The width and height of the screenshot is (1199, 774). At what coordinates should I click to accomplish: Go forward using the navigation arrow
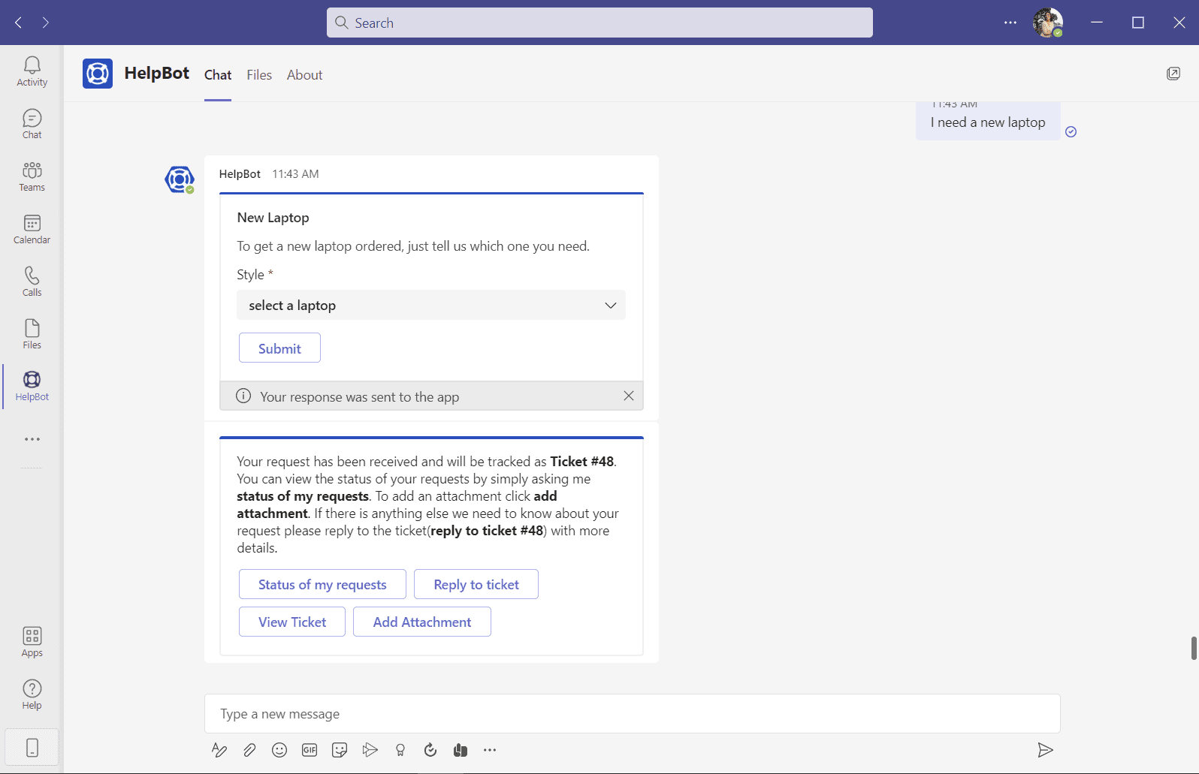tap(46, 23)
